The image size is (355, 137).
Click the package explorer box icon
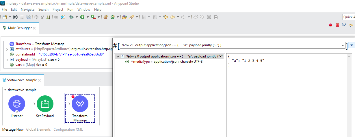[x=105, y=17]
